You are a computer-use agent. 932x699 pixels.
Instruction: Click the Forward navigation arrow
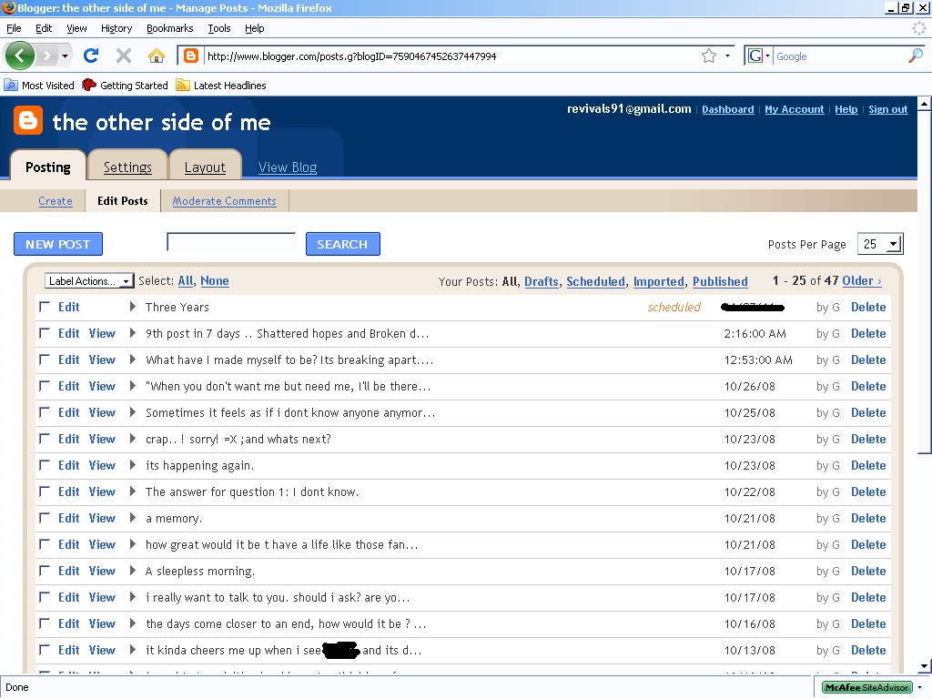[x=46, y=56]
